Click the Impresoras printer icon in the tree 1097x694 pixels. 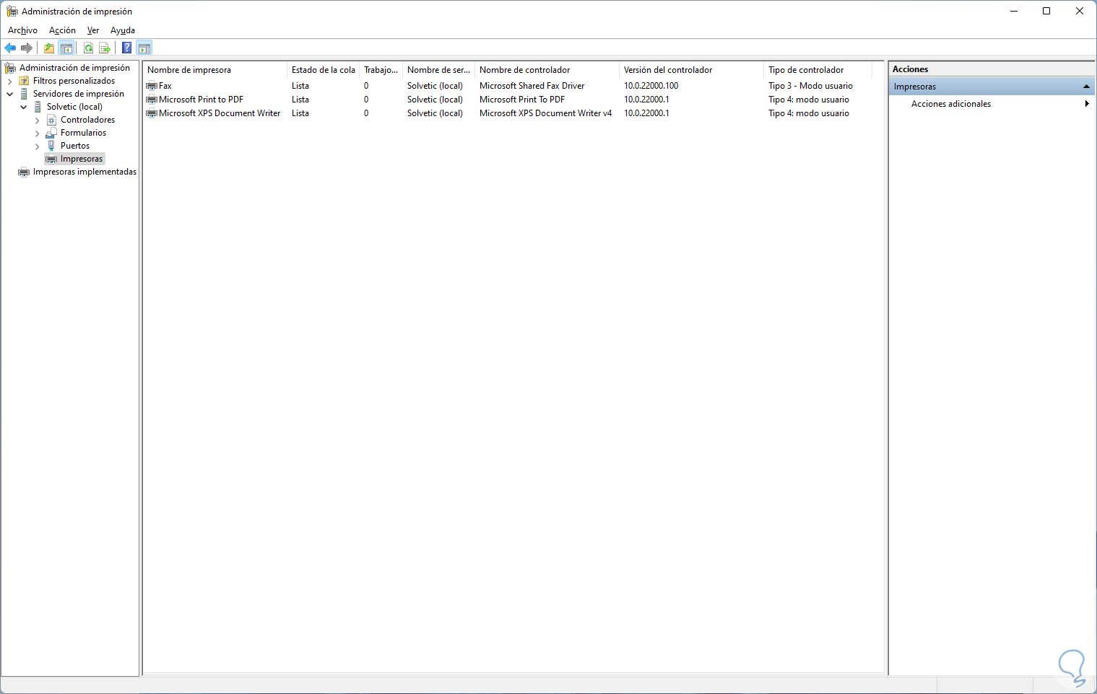tap(51, 159)
